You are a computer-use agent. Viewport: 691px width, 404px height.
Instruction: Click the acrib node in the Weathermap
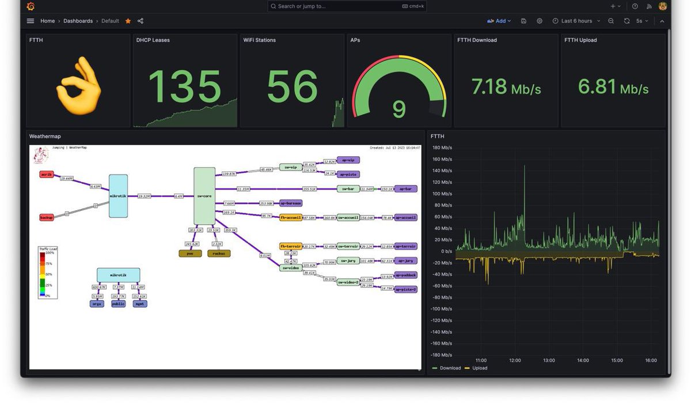click(47, 174)
